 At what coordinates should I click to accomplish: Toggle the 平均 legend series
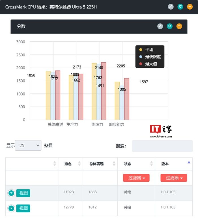(146, 50)
